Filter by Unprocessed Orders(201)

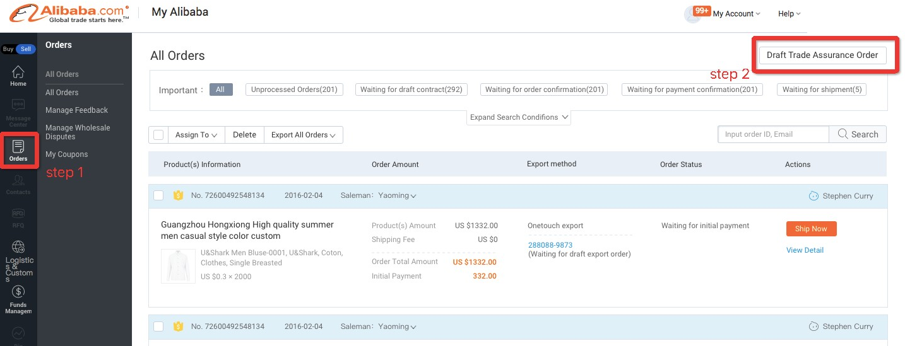(x=294, y=89)
